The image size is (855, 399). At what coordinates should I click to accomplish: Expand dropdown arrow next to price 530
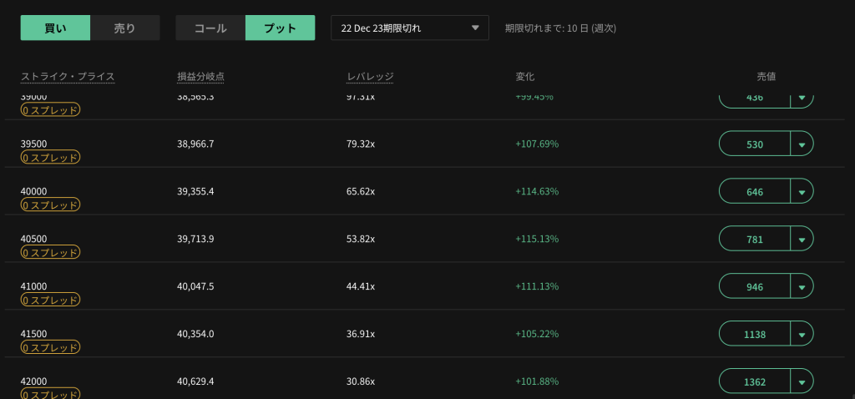pos(802,144)
